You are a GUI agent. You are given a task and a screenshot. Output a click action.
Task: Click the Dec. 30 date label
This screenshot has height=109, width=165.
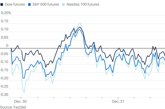click(20, 102)
